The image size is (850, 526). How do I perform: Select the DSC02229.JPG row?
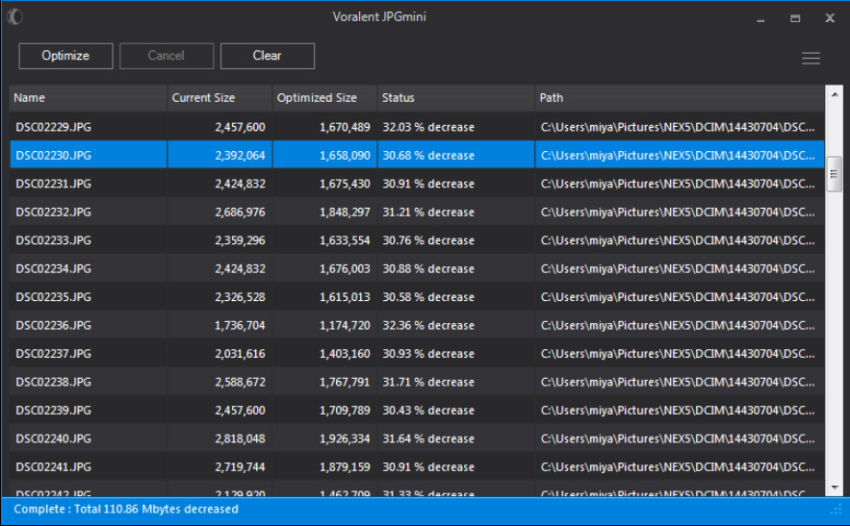(417, 127)
